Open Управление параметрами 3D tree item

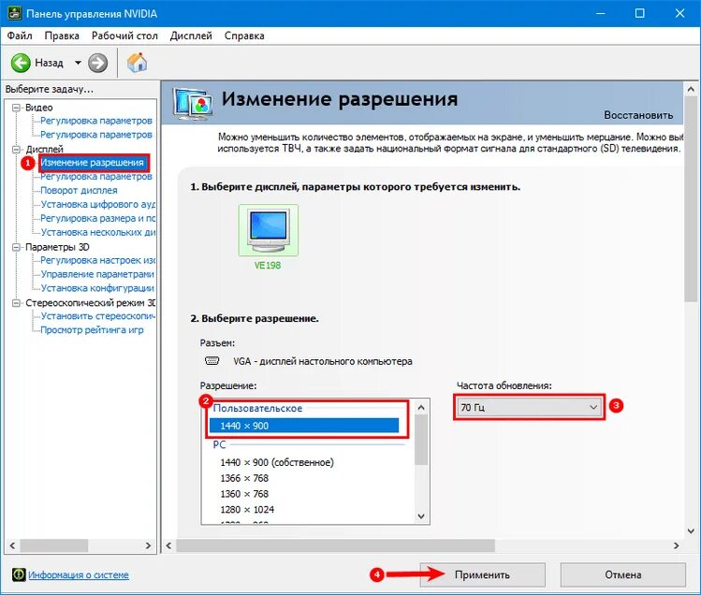click(x=97, y=274)
